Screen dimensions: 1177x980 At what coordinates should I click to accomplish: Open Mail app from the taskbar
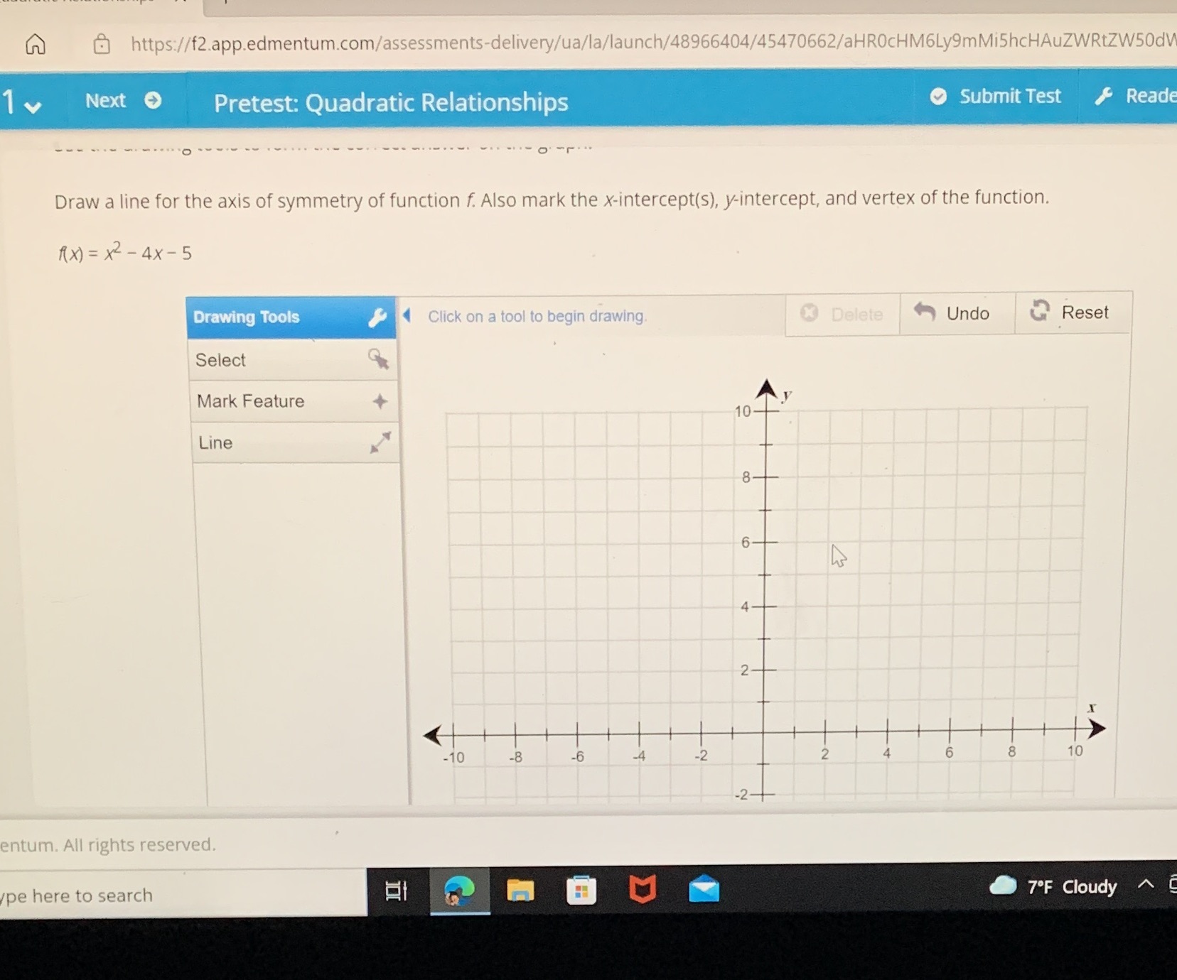(704, 889)
